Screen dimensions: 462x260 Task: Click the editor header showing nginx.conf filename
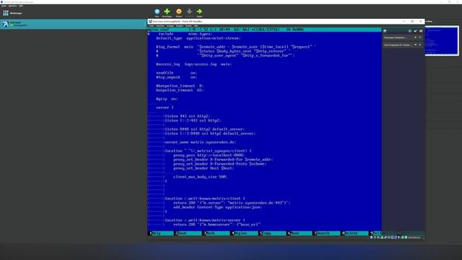click(x=264, y=30)
